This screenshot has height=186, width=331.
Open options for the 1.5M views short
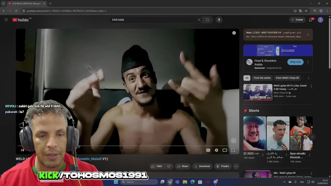(286, 155)
